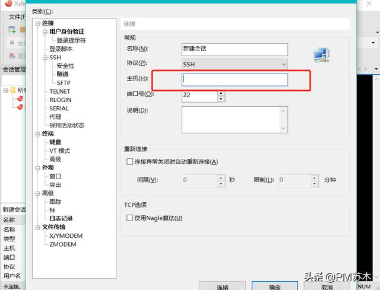This screenshot has height=290, width=380.
Task: Collapse the 高级 category expander
Action: click(x=37, y=193)
